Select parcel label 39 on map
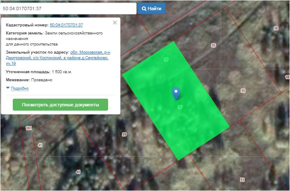This screenshot has width=290, height=191. click(x=124, y=134)
